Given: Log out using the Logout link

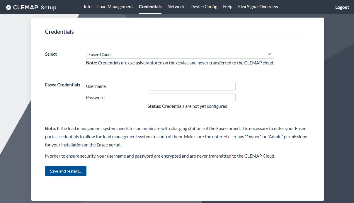Looking at the screenshot, I should click(342, 7).
